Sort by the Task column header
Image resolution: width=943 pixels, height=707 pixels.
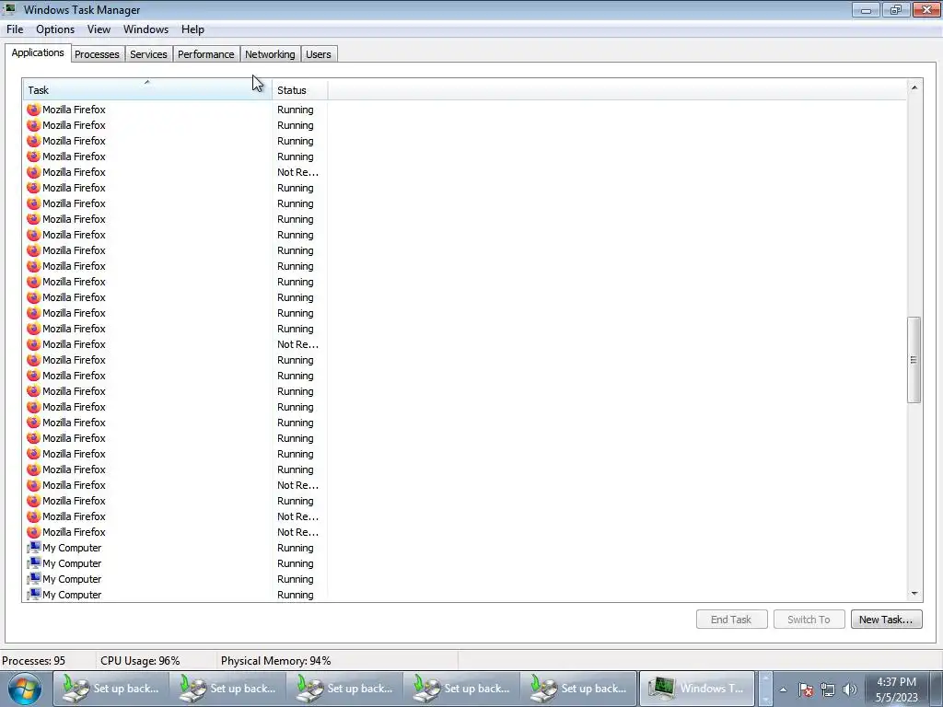coord(147,89)
